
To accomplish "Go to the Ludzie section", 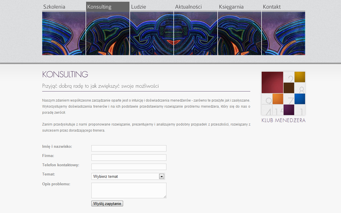I will coord(139,7).
